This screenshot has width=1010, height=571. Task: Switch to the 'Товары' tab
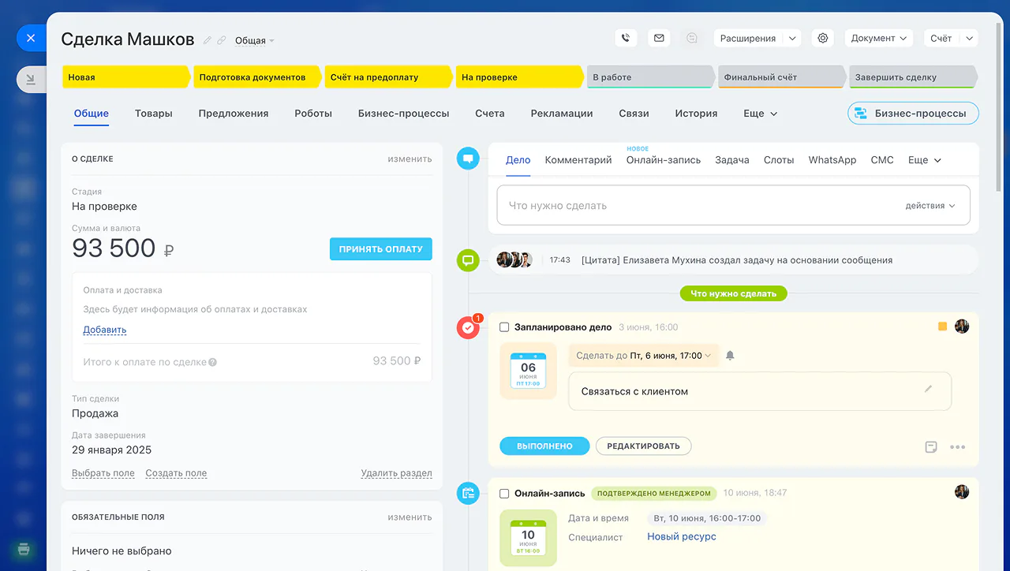click(x=154, y=114)
